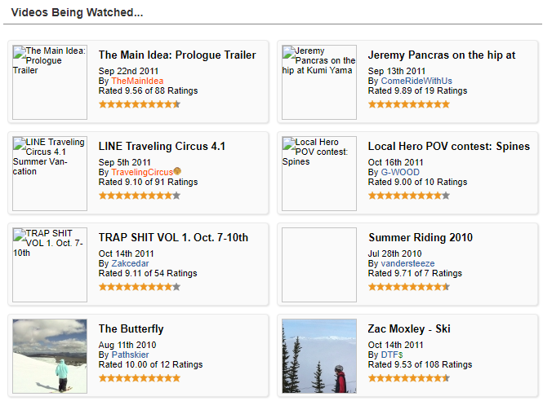Open The Butterfly video thumbnail

click(x=50, y=356)
